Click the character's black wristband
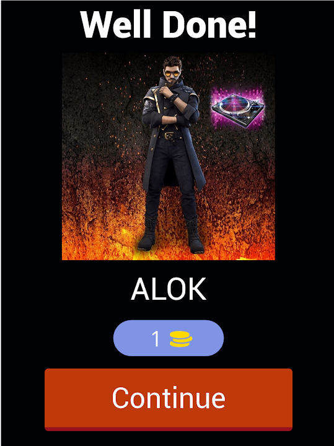Image resolution: width=334 pixels, height=446 pixels. 174,98
